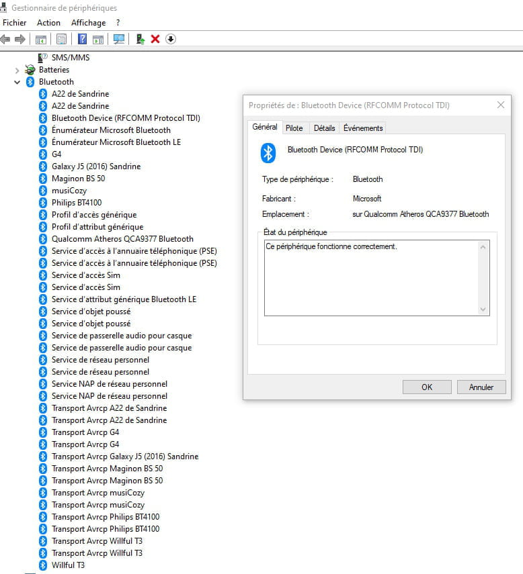The height and width of the screenshot is (574, 523).
Task: Switch to the Détails tab
Action: (325, 128)
